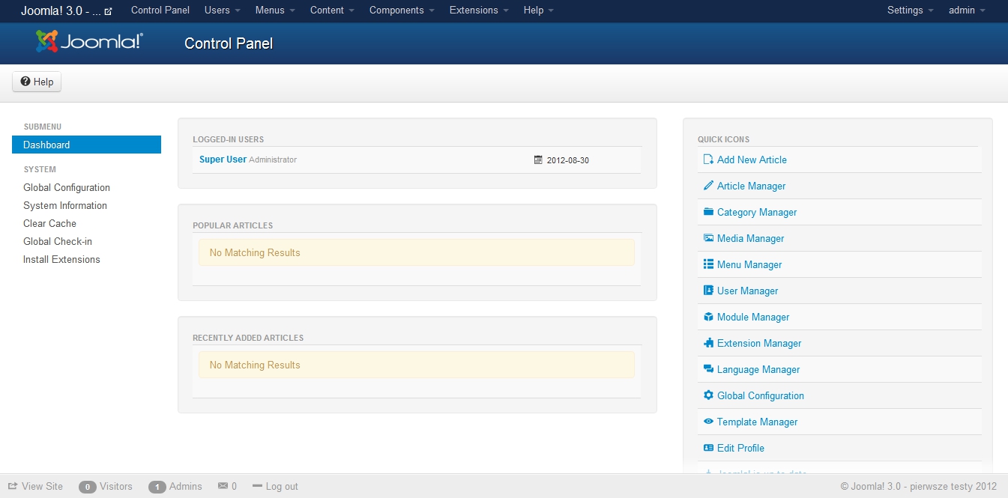Click the Global Configuration gear icon
Image resolution: width=1008 pixels, height=498 pixels.
[708, 395]
